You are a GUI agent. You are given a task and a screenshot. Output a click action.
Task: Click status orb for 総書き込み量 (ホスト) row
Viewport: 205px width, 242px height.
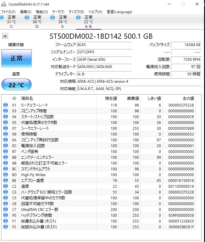coord(5,221)
